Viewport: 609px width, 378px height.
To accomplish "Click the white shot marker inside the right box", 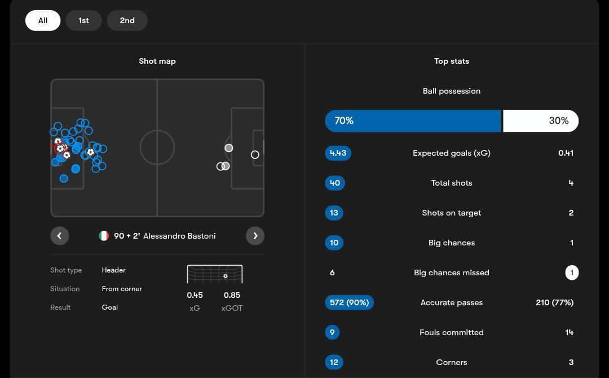I will click(x=255, y=155).
